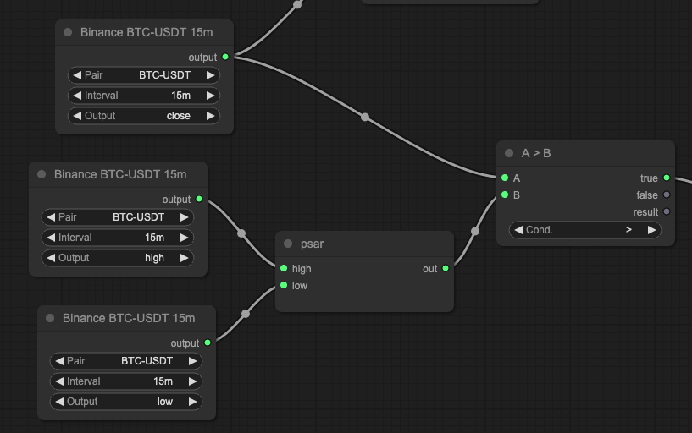Open Pair BTC-USDT dropdown in high-output node
692x433 pixels.
click(118, 217)
